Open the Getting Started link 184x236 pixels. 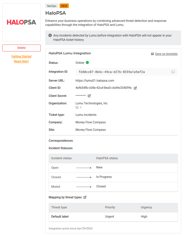(21, 57)
